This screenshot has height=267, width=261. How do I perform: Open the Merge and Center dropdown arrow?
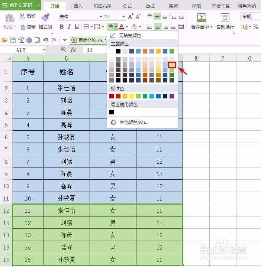click(x=211, y=27)
